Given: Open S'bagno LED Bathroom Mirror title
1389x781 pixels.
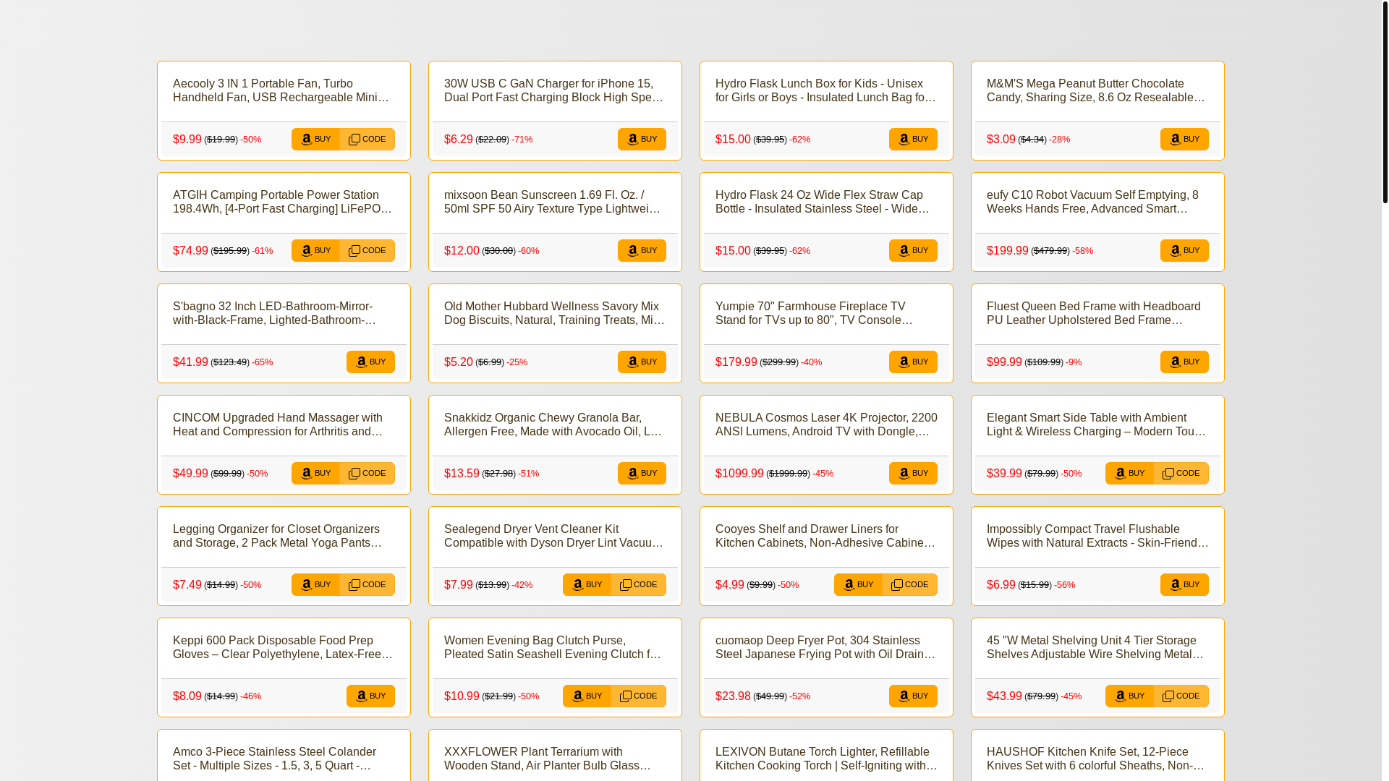Looking at the screenshot, I should 284,313.
